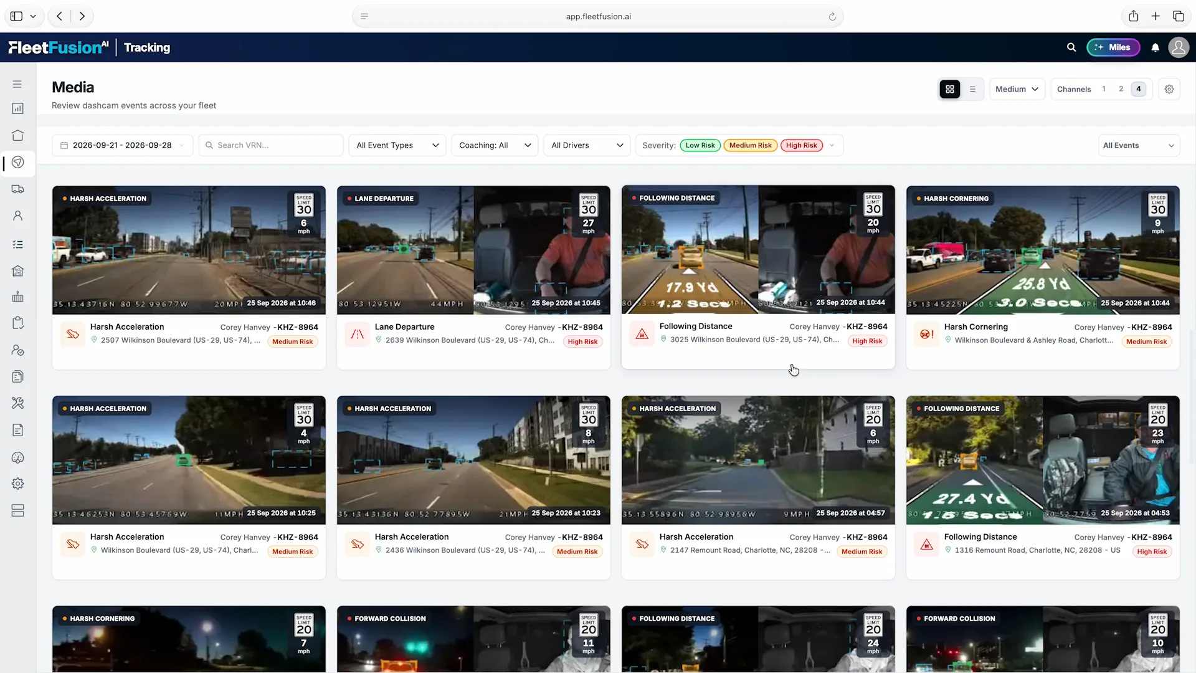Image resolution: width=1196 pixels, height=673 pixels.
Task: Open the tools wrench icon in sidebar
Action: [17, 403]
